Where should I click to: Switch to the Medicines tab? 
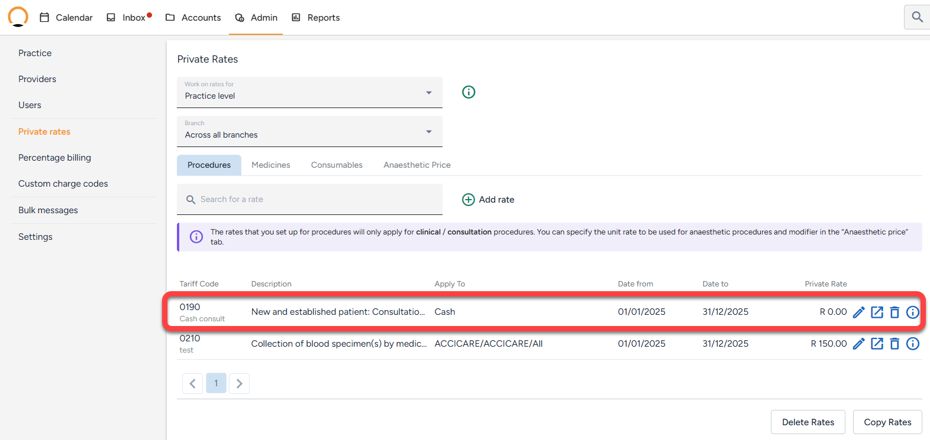(x=271, y=165)
